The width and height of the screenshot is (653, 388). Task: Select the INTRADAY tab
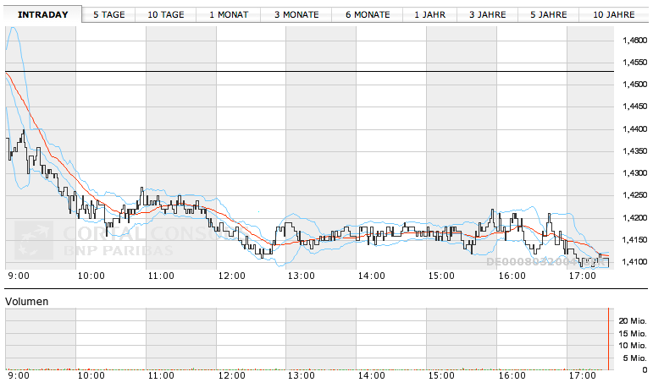pyautogui.click(x=42, y=15)
